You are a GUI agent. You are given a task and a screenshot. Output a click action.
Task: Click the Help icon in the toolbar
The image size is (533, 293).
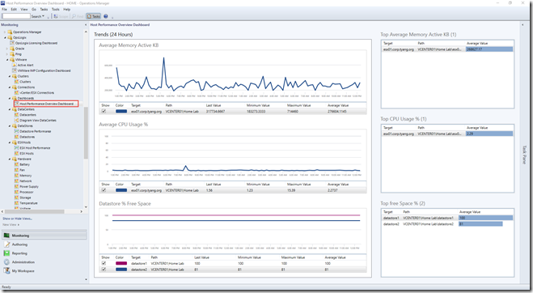pos(106,16)
